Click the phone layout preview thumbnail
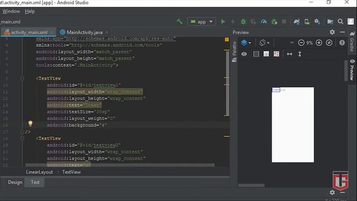357x201 pixels. [292, 125]
